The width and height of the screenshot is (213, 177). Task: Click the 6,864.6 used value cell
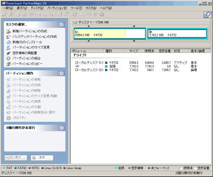click(x=149, y=63)
